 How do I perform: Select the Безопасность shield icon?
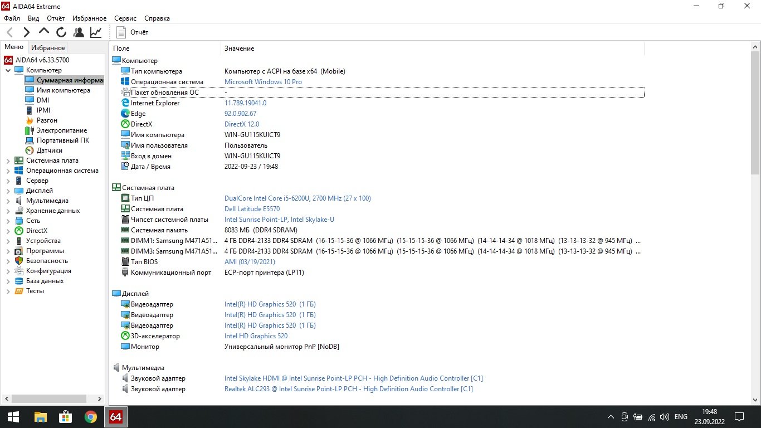[19, 261]
